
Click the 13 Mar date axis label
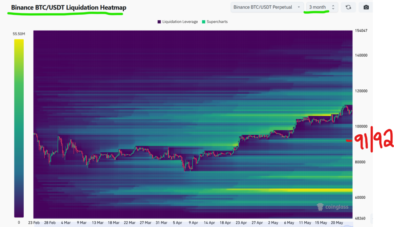pos(98,222)
